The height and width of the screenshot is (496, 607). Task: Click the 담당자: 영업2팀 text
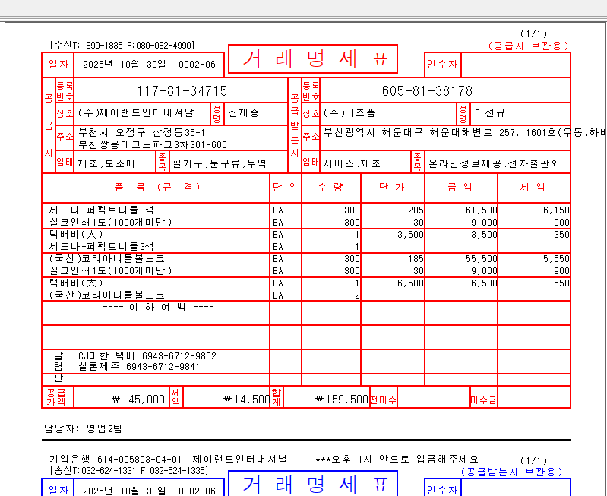coord(83,429)
